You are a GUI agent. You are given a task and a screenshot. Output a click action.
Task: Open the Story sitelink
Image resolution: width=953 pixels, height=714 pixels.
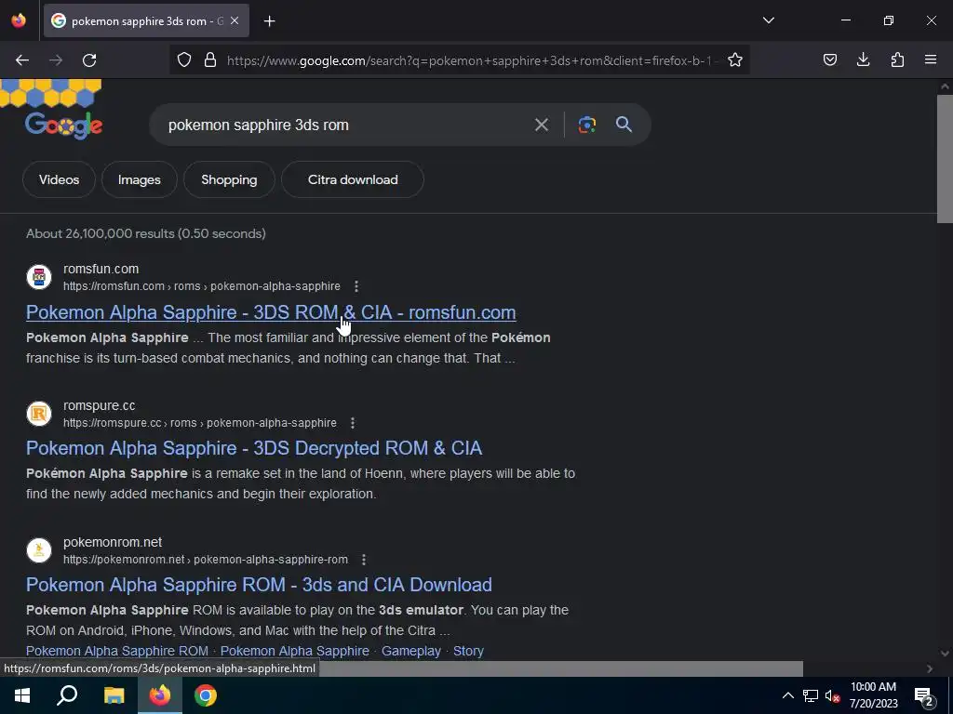[x=468, y=651]
